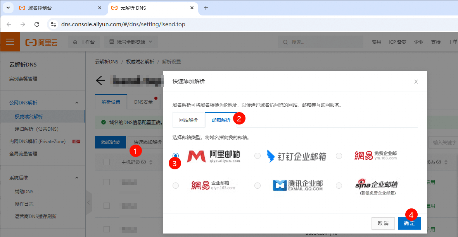The image size is (458, 237).
Task: Click the 阿里云 logo
Action: point(43,41)
